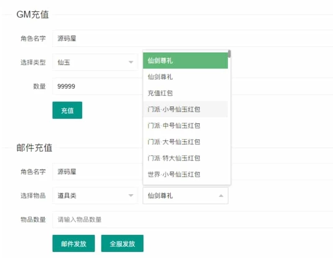Screen dimensions: 333x260
Task: Pick the non-highlighted 仙剑尊礼 list entry
Action: 185,77
